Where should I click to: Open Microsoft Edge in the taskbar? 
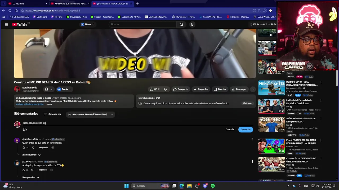click(182, 186)
